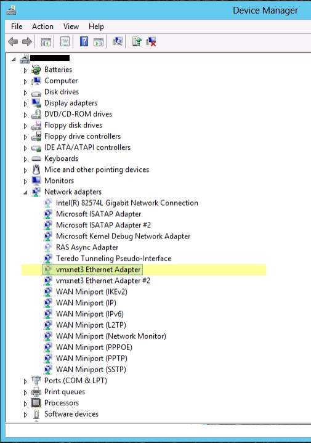Select Intel(R) 82574L Gigabit Network Connection
Viewport: 311px width, 443px height.
[127, 203]
